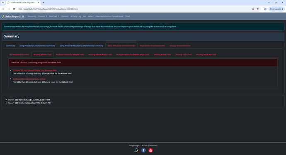
Task: Open the Discogs Inconsistencies tab
Action: click(180, 46)
